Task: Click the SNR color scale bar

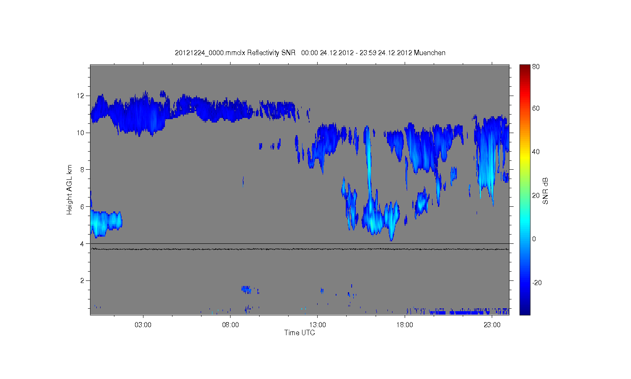Action: click(x=525, y=189)
